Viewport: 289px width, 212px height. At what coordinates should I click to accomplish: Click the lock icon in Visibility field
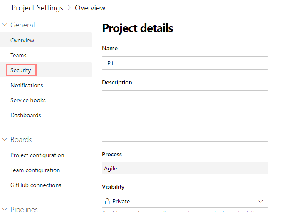tap(107, 201)
